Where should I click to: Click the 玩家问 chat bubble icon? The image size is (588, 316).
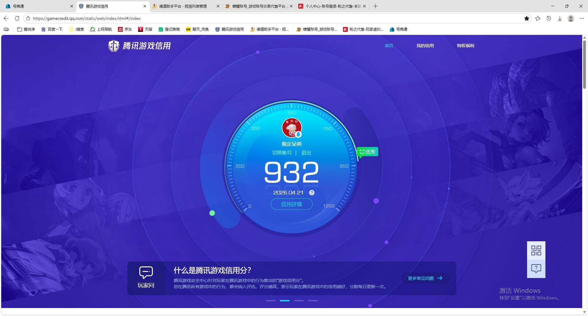coord(146,272)
